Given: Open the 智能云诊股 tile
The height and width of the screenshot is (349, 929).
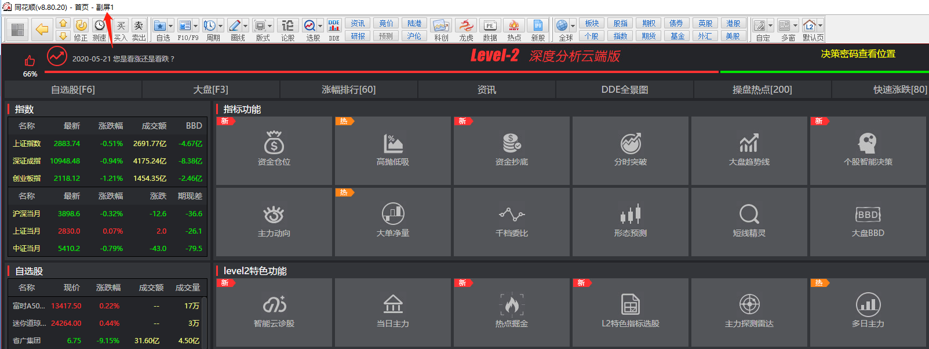Looking at the screenshot, I should [x=274, y=312].
